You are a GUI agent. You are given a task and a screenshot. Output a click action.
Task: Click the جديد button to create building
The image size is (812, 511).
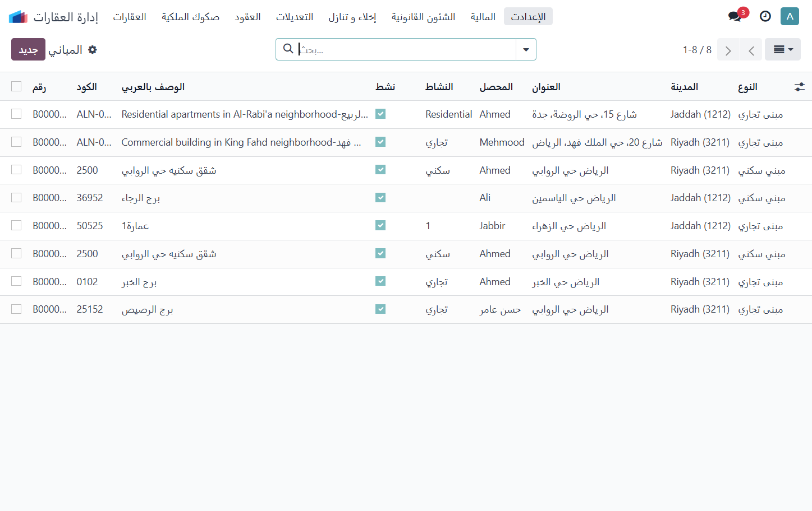28,49
